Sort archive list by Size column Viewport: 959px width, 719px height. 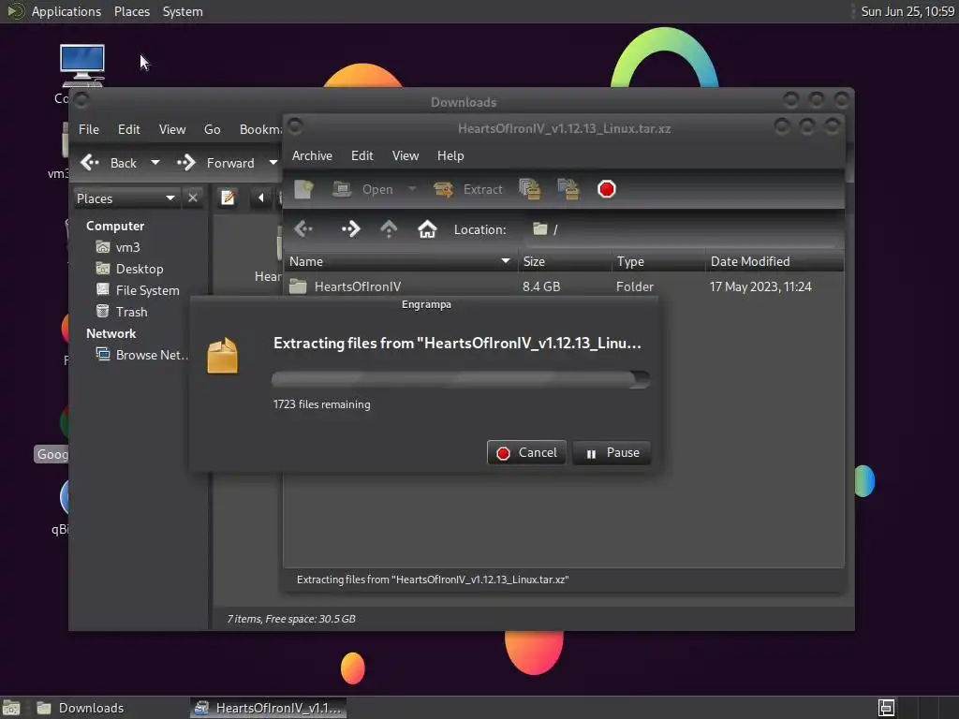564,262
